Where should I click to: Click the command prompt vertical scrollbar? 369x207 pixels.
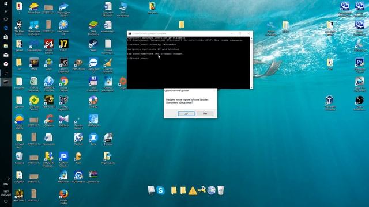tap(251, 63)
